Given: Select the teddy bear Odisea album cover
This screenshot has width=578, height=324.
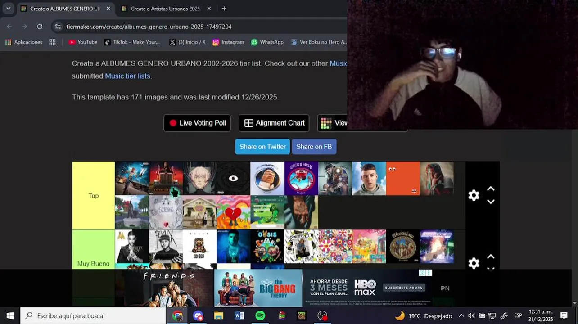Looking at the screenshot, I should point(199,247).
